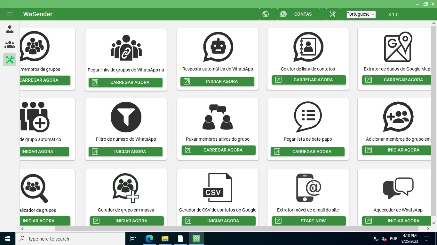Click the group links people icon
Viewport: 437px width, 245px height.
pyautogui.click(x=126, y=48)
